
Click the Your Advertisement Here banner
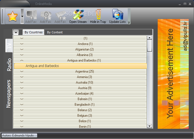(173, 74)
